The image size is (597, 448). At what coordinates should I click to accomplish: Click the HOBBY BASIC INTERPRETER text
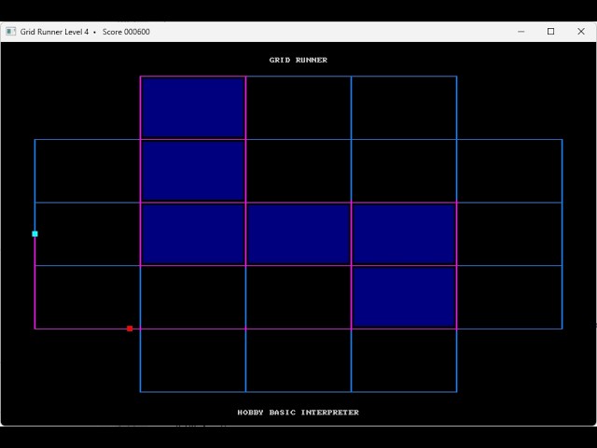298,413
